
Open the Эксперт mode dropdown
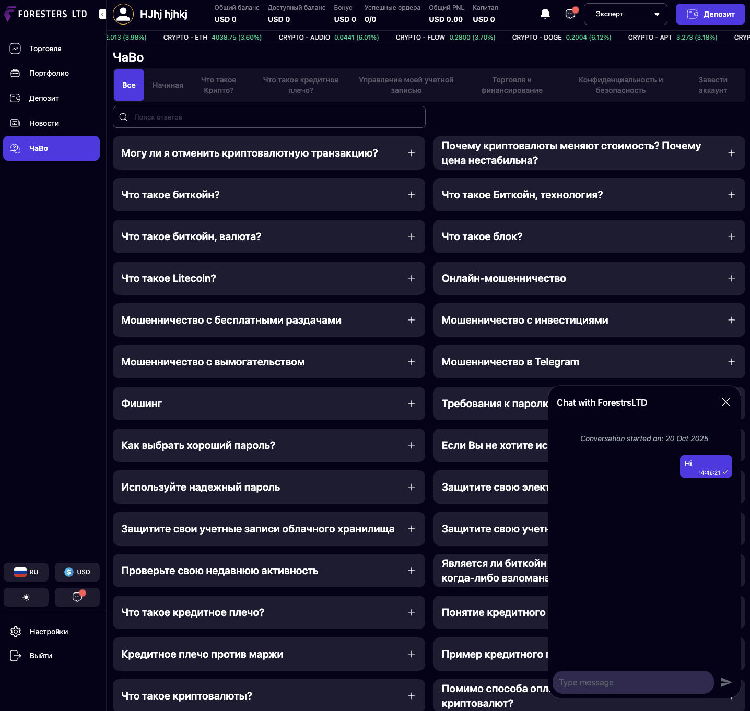(625, 14)
